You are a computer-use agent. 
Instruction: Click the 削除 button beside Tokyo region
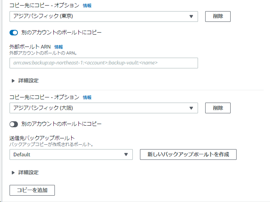pyautogui.click(x=218, y=16)
